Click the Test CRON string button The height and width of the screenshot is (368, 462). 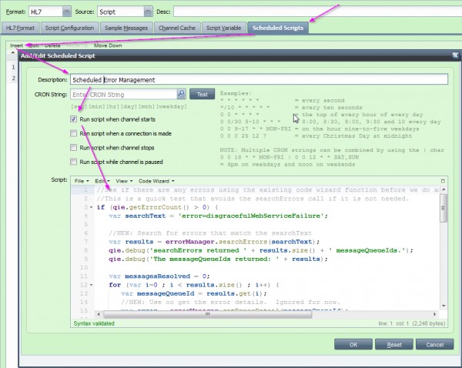click(202, 94)
